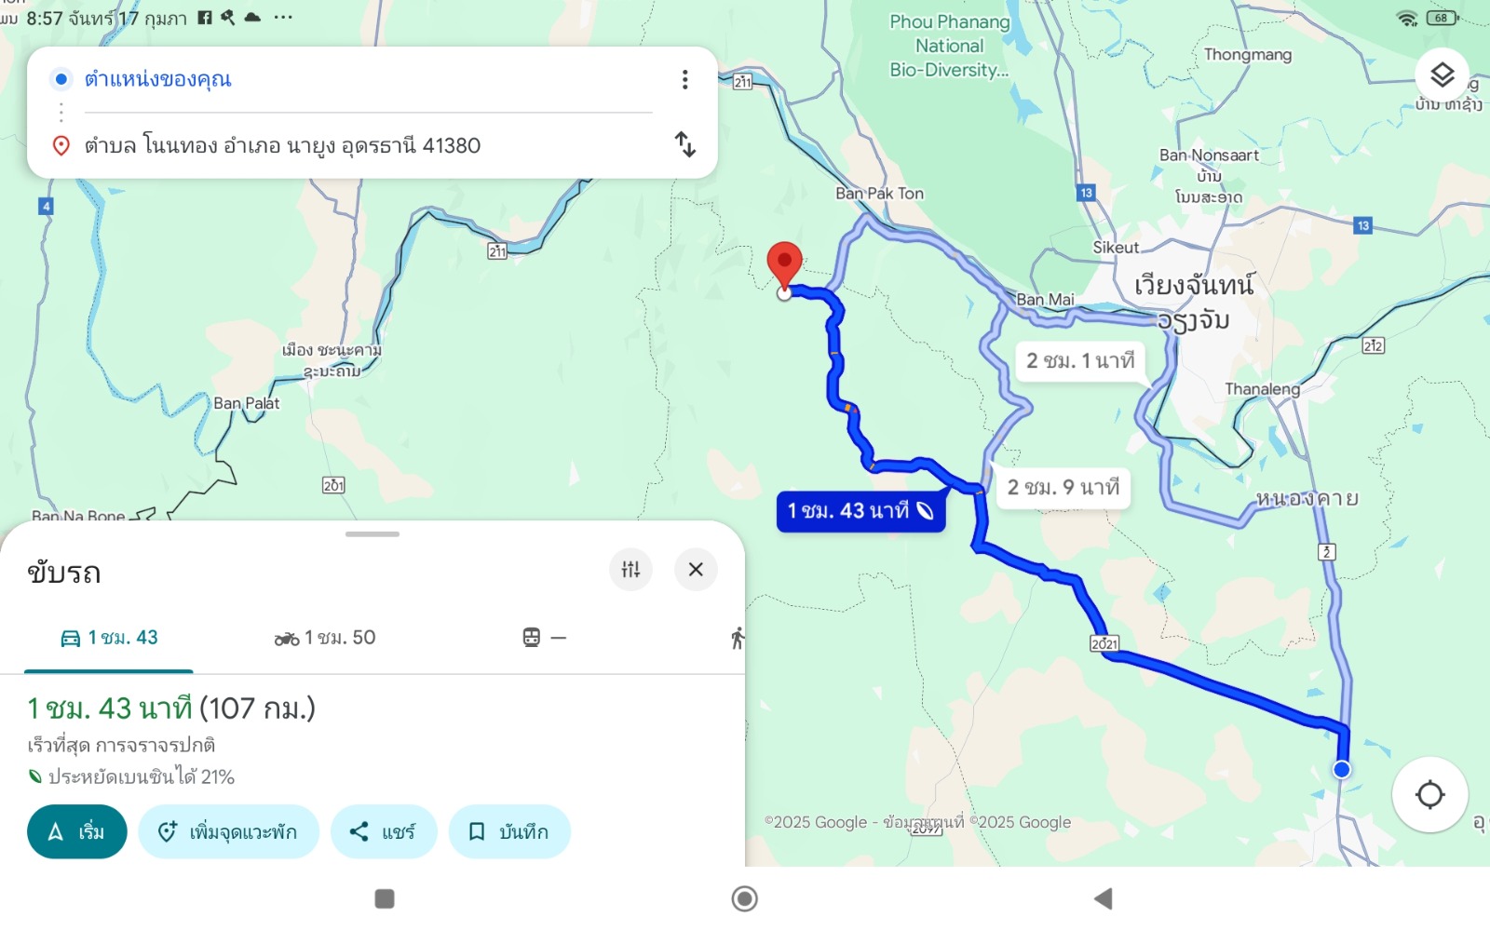This screenshot has width=1490, height=931.
Task: Start navigation with เริ่ม button
Action: pyautogui.click(x=77, y=831)
